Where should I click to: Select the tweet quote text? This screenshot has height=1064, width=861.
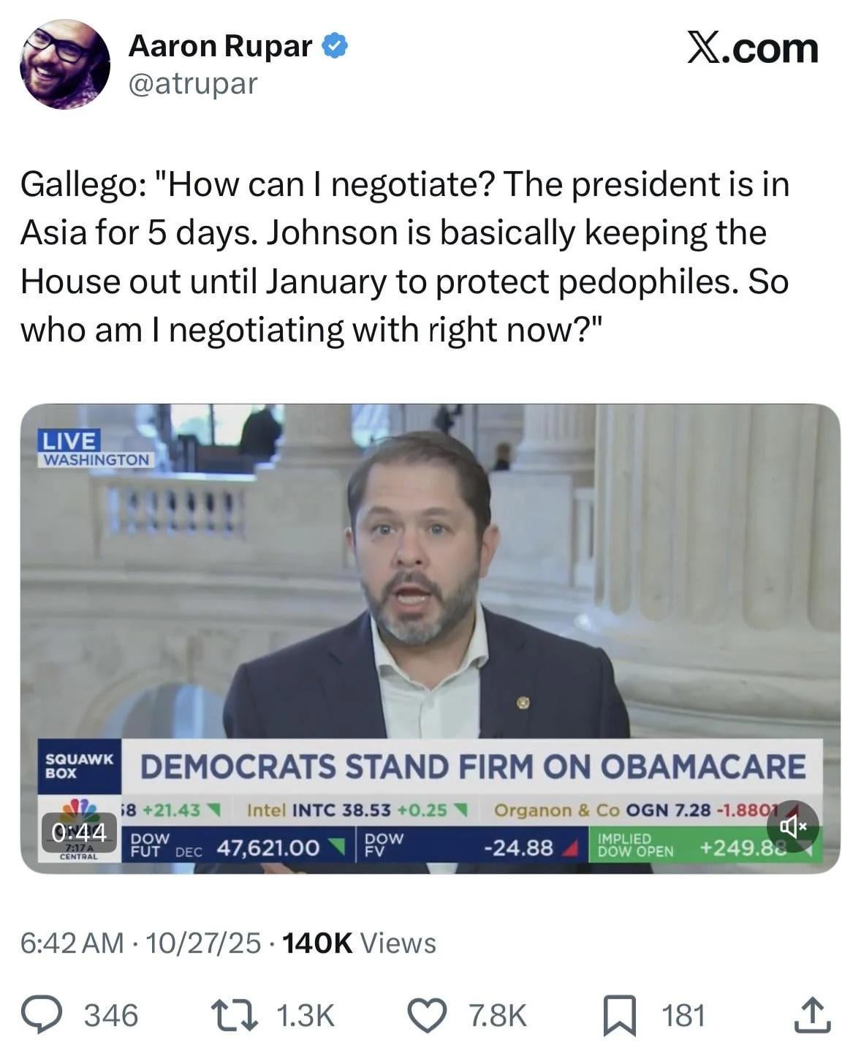coord(404,256)
